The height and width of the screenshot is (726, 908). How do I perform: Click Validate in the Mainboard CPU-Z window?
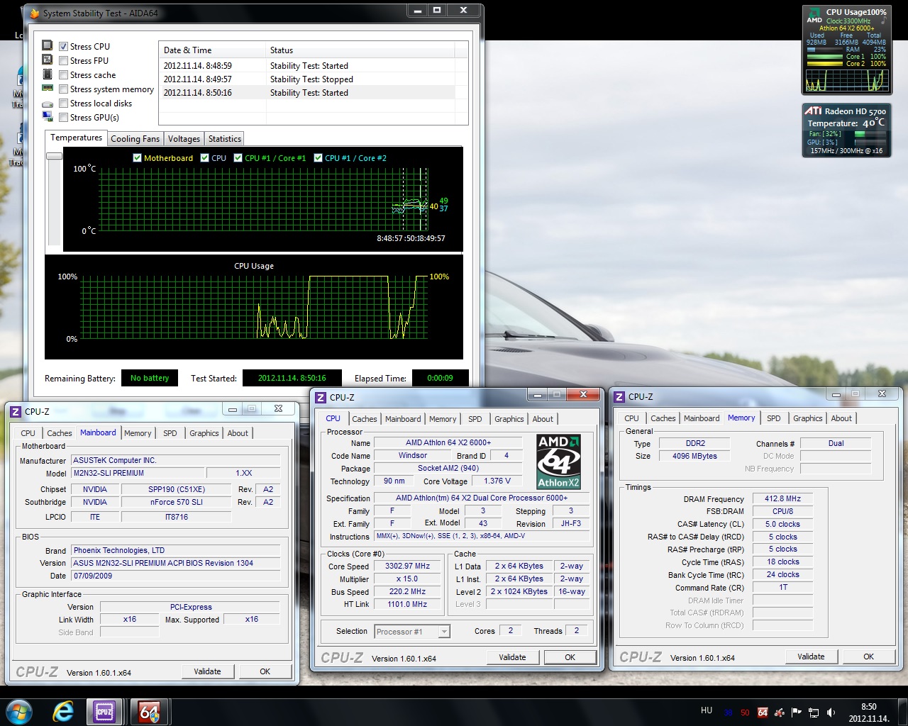point(207,671)
